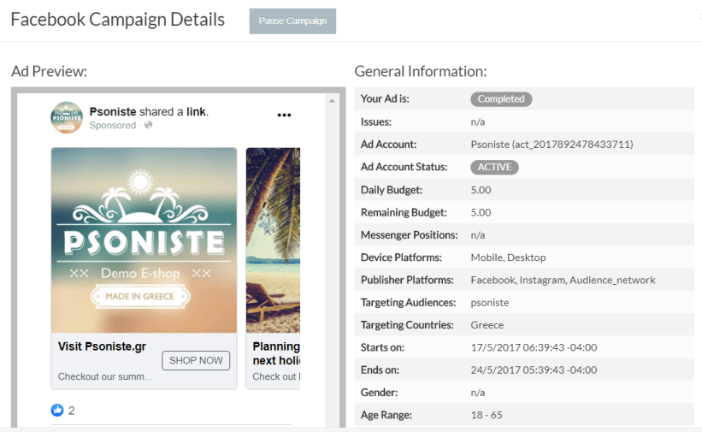Click the 'Ad Preview:' heading
The image size is (702, 432).
[50, 71]
